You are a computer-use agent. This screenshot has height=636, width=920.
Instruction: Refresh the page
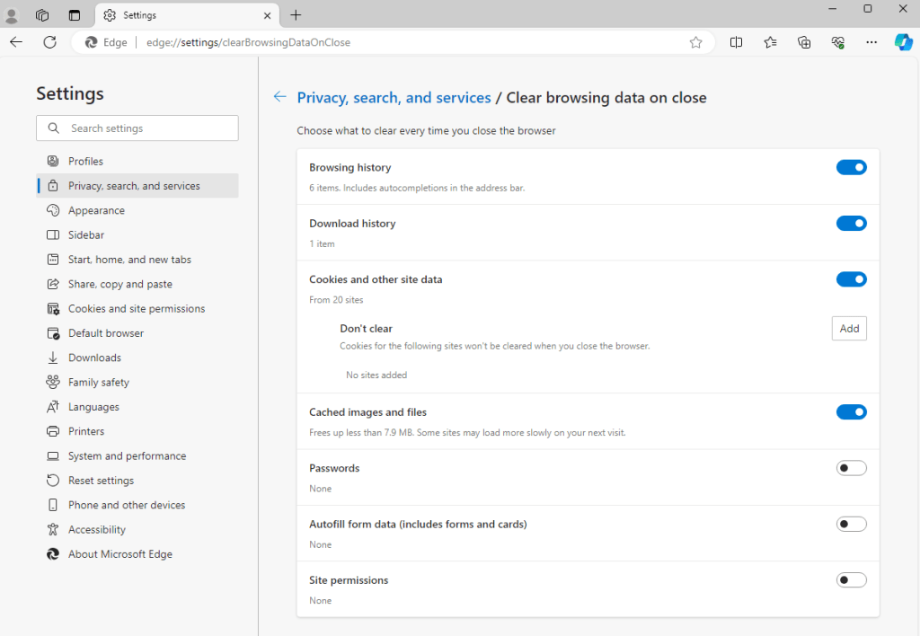[x=50, y=42]
